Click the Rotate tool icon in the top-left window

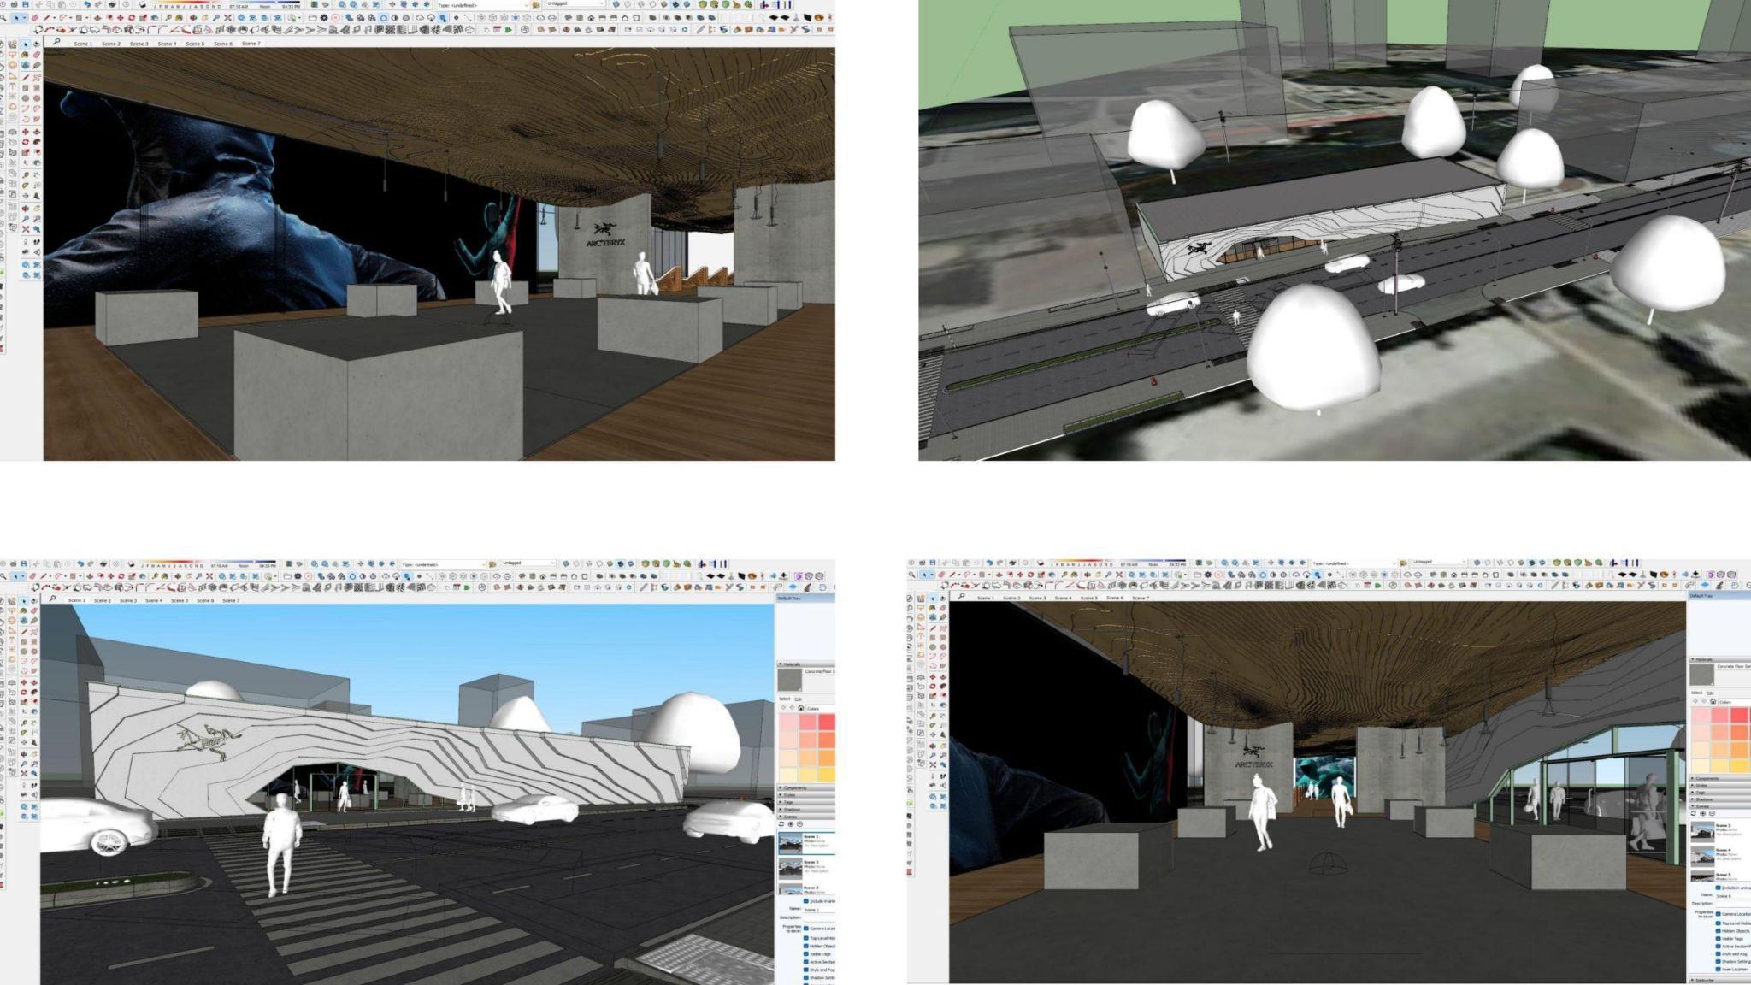click(x=132, y=18)
